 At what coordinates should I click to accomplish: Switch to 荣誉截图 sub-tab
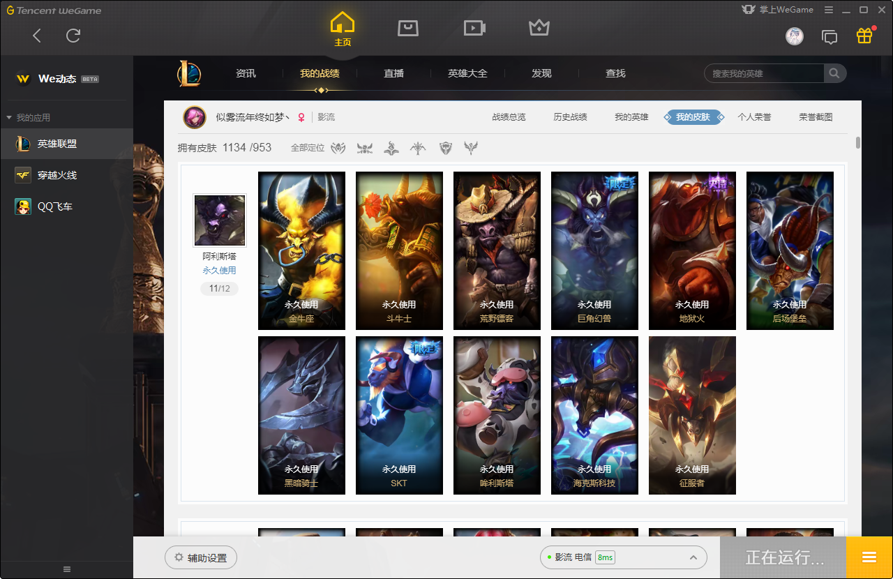click(x=816, y=117)
